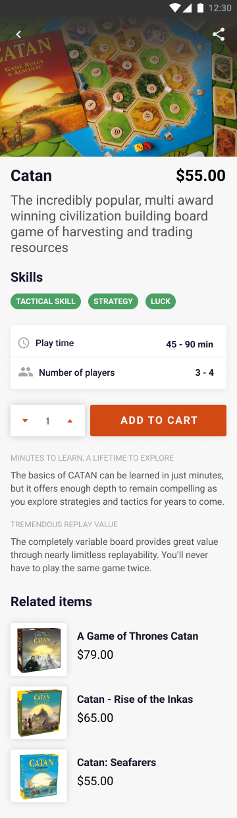Click the clock icon beside Play time
This screenshot has height=818, width=237.
pos(24,343)
